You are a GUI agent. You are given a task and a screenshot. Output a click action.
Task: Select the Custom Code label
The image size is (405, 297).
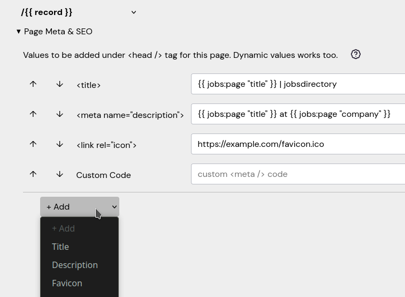[x=104, y=175]
